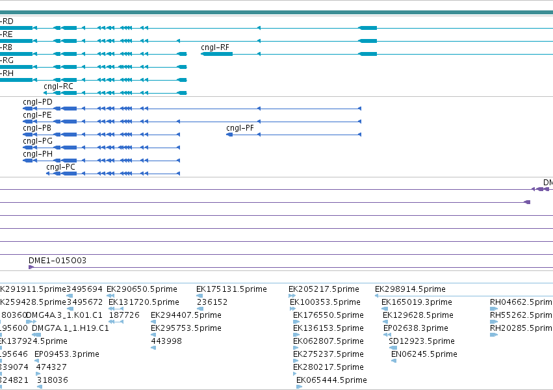Select EK205217.5prime EST label
The width and height of the screenshot is (553, 390).
coord(324,289)
